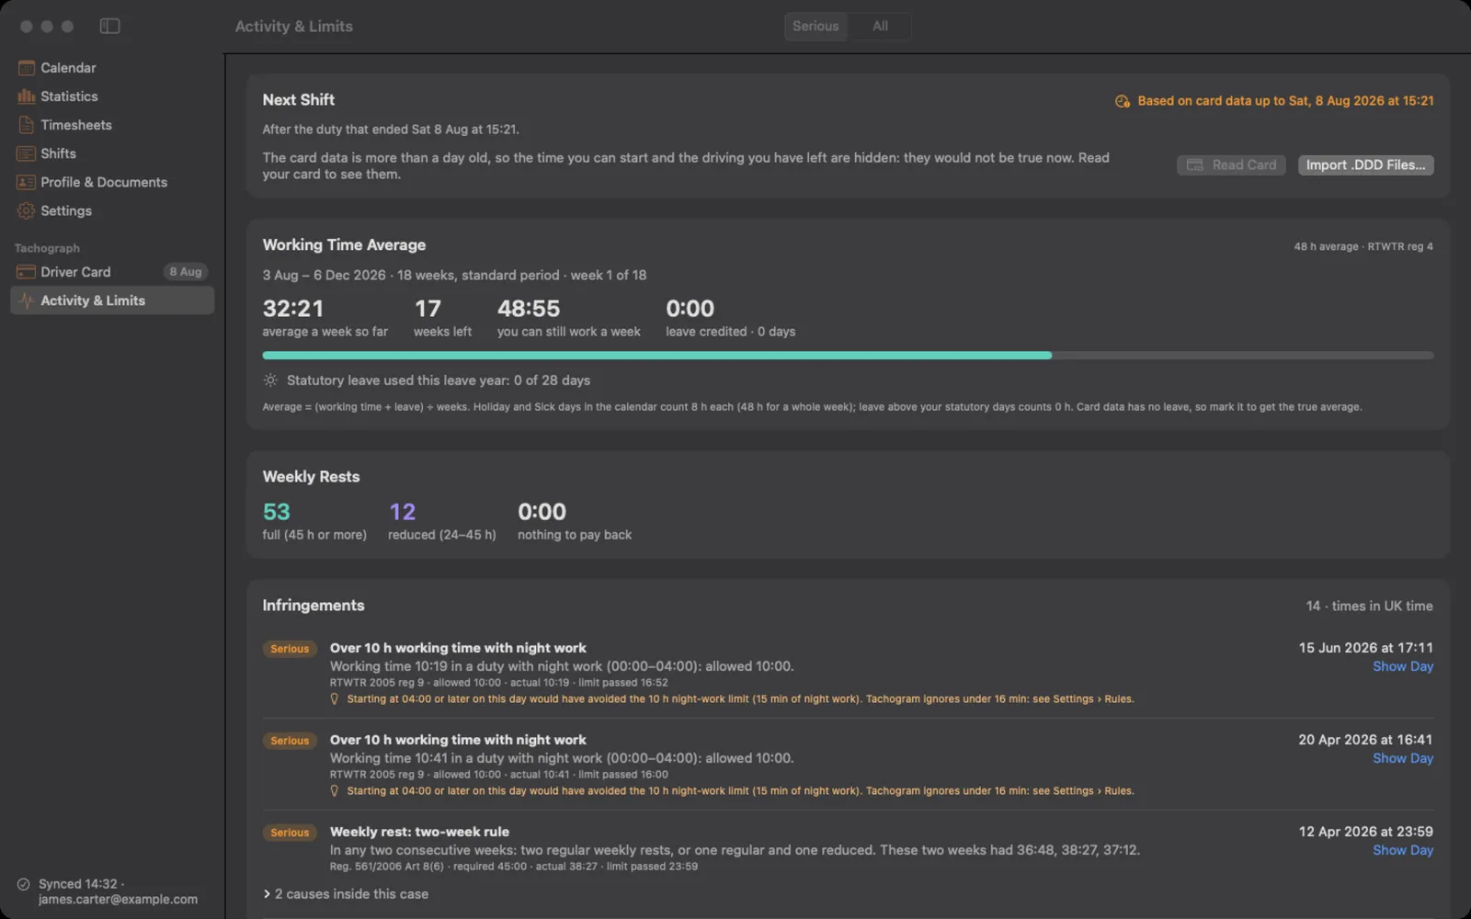Click the Shifts list icon
The image size is (1471, 919).
(26, 153)
